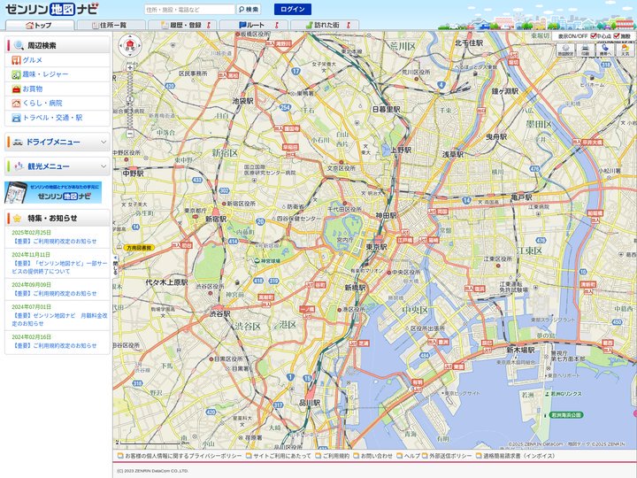Viewport: 637px width, 478px height.
Task: Toggle the 施設 display checkbox
Action: pyautogui.click(x=617, y=36)
